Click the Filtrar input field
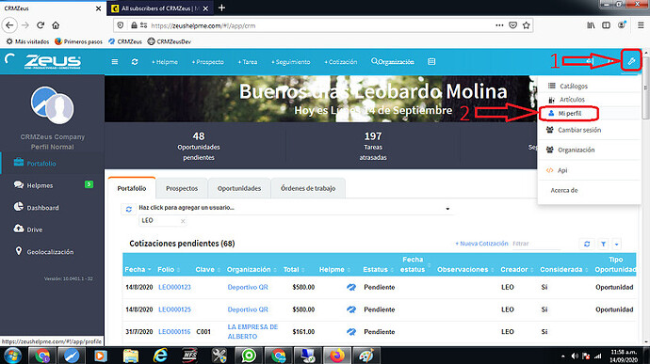650x364 pixels. (x=536, y=244)
